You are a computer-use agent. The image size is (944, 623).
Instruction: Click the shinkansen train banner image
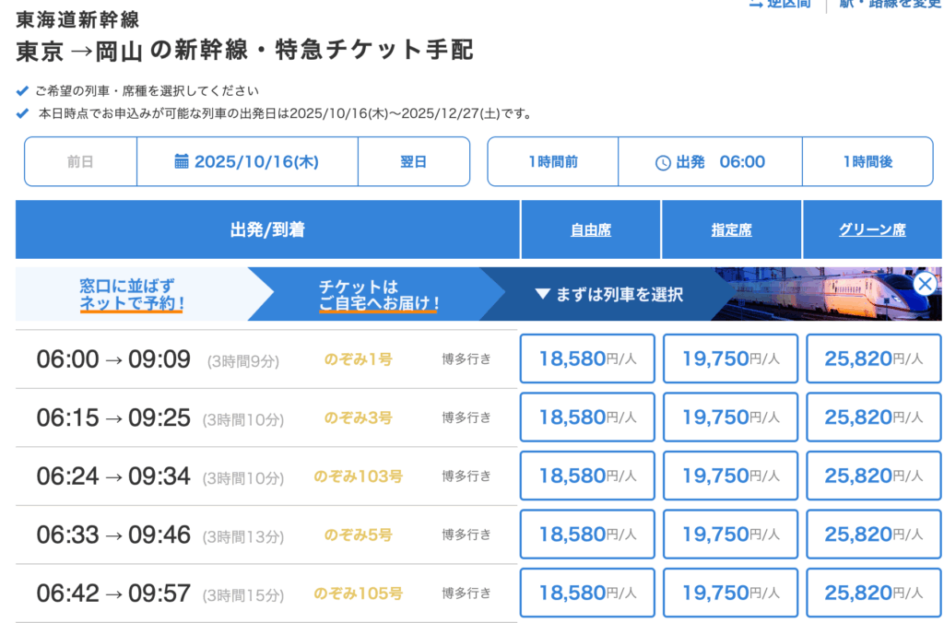(x=820, y=294)
